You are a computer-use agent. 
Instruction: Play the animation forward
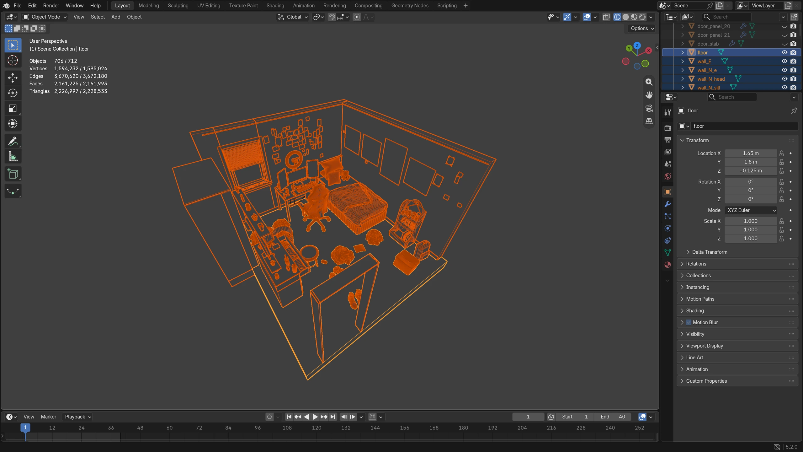tap(315, 417)
